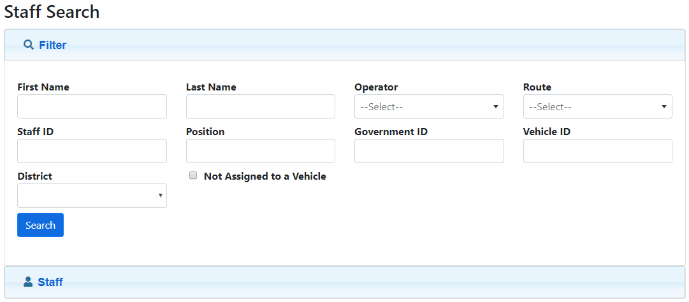Click the magnifying glass icon beside Filter
689x302 pixels.
(x=28, y=45)
